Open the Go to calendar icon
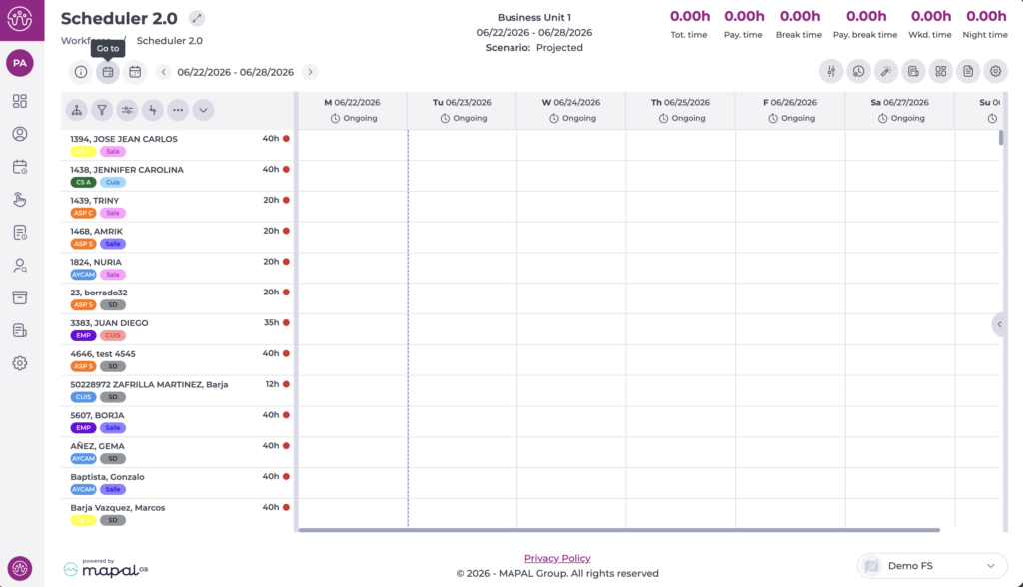Screen dimensions: 1023x587 click(x=108, y=72)
